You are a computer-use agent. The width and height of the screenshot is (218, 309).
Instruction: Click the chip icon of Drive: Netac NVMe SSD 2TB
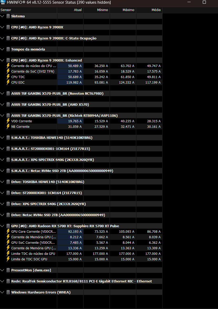click(8, 215)
